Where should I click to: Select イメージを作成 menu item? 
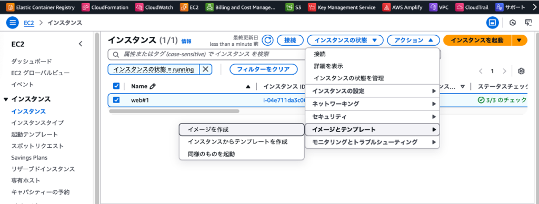[242, 129]
